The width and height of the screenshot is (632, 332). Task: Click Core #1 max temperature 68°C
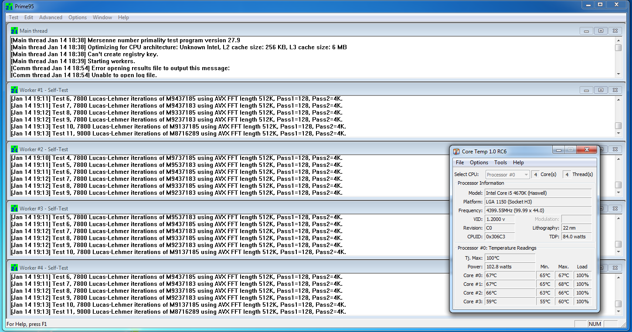(564, 284)
